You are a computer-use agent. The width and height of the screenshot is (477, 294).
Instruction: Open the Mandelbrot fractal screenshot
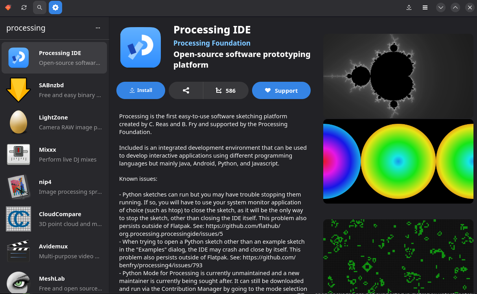398,75
